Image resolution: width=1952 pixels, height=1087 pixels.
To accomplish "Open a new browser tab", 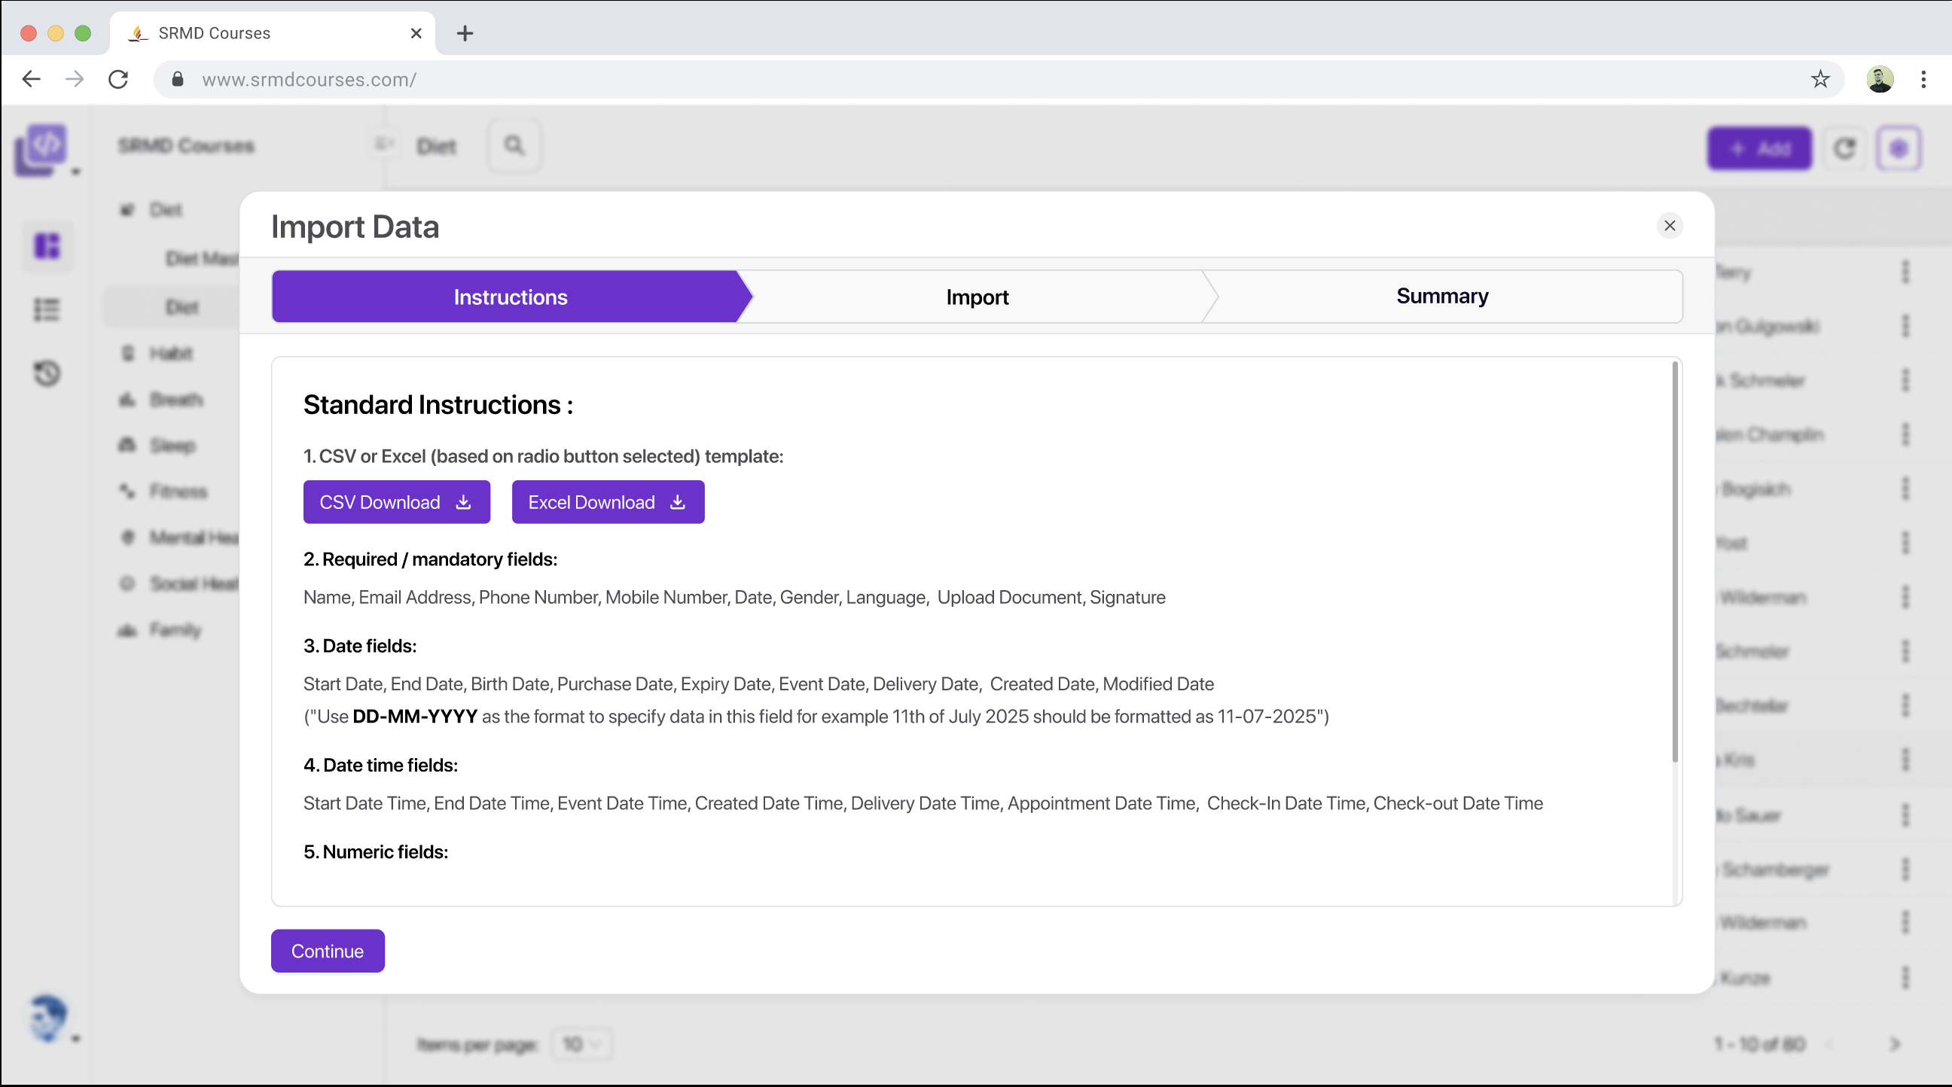I will [x=465, y=33].
